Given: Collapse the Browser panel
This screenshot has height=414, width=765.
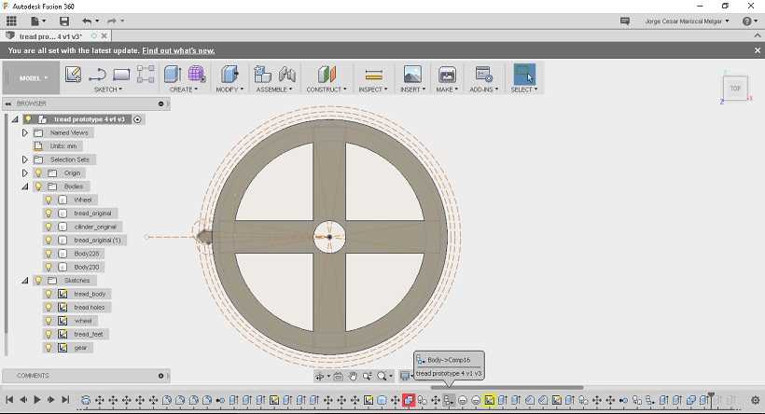Looking at the screenshot, I should coord(8,103).
